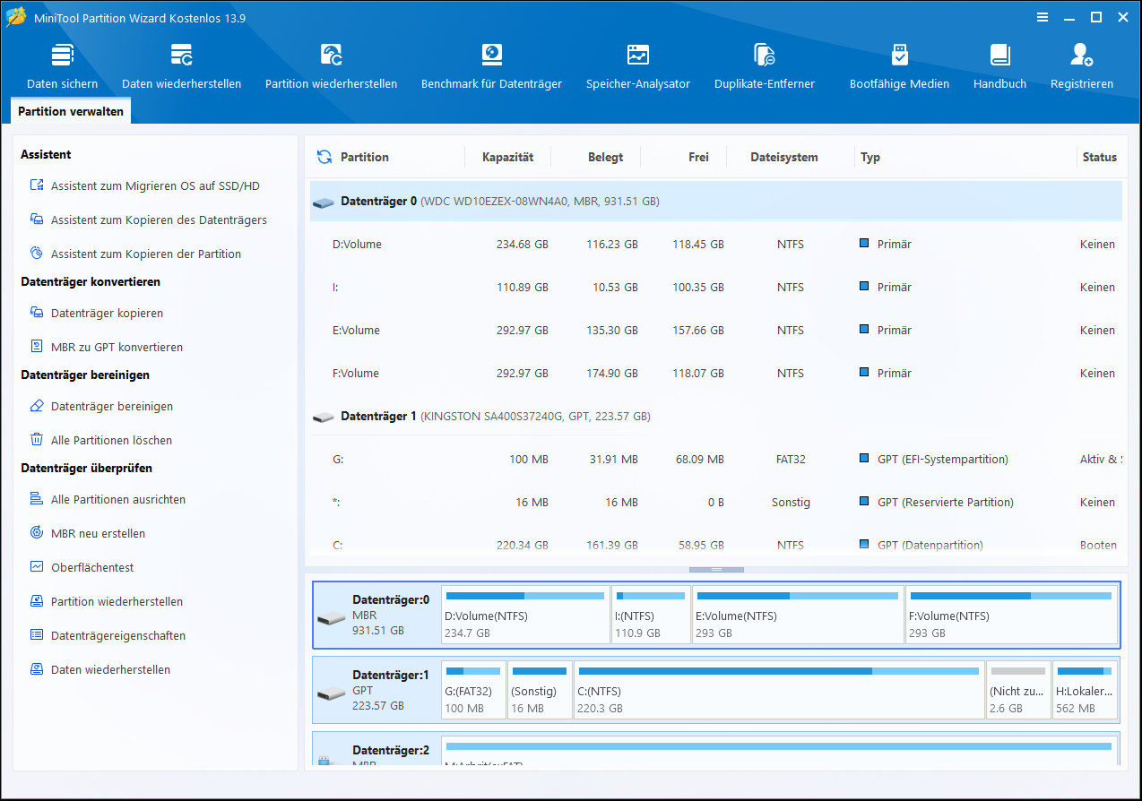This screenshot has height=801, width=1142.
Task: Sort by Dateisystem column header
Action: (784, 157)
